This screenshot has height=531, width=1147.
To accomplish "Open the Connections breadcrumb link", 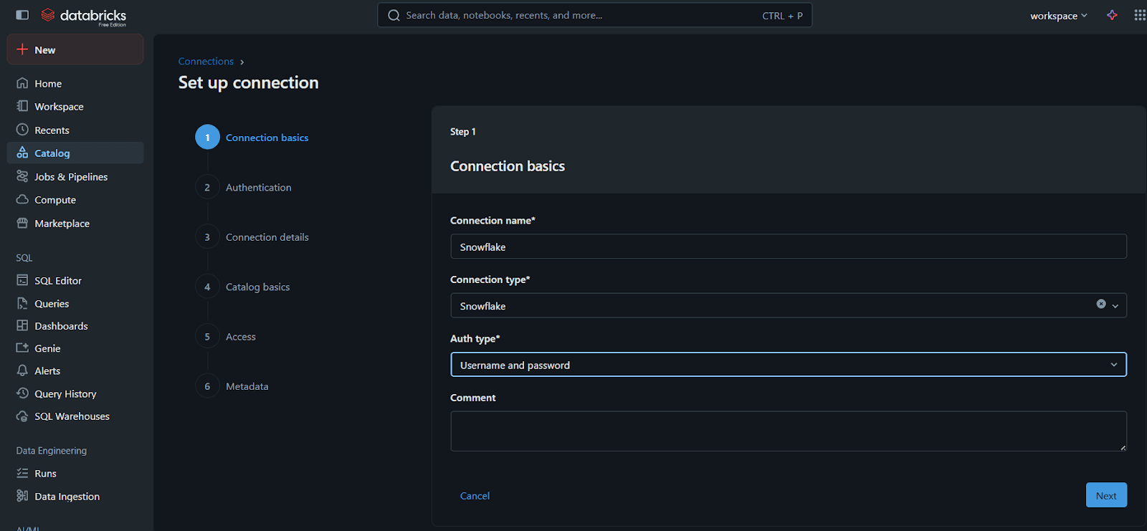I will click(206, 62).
